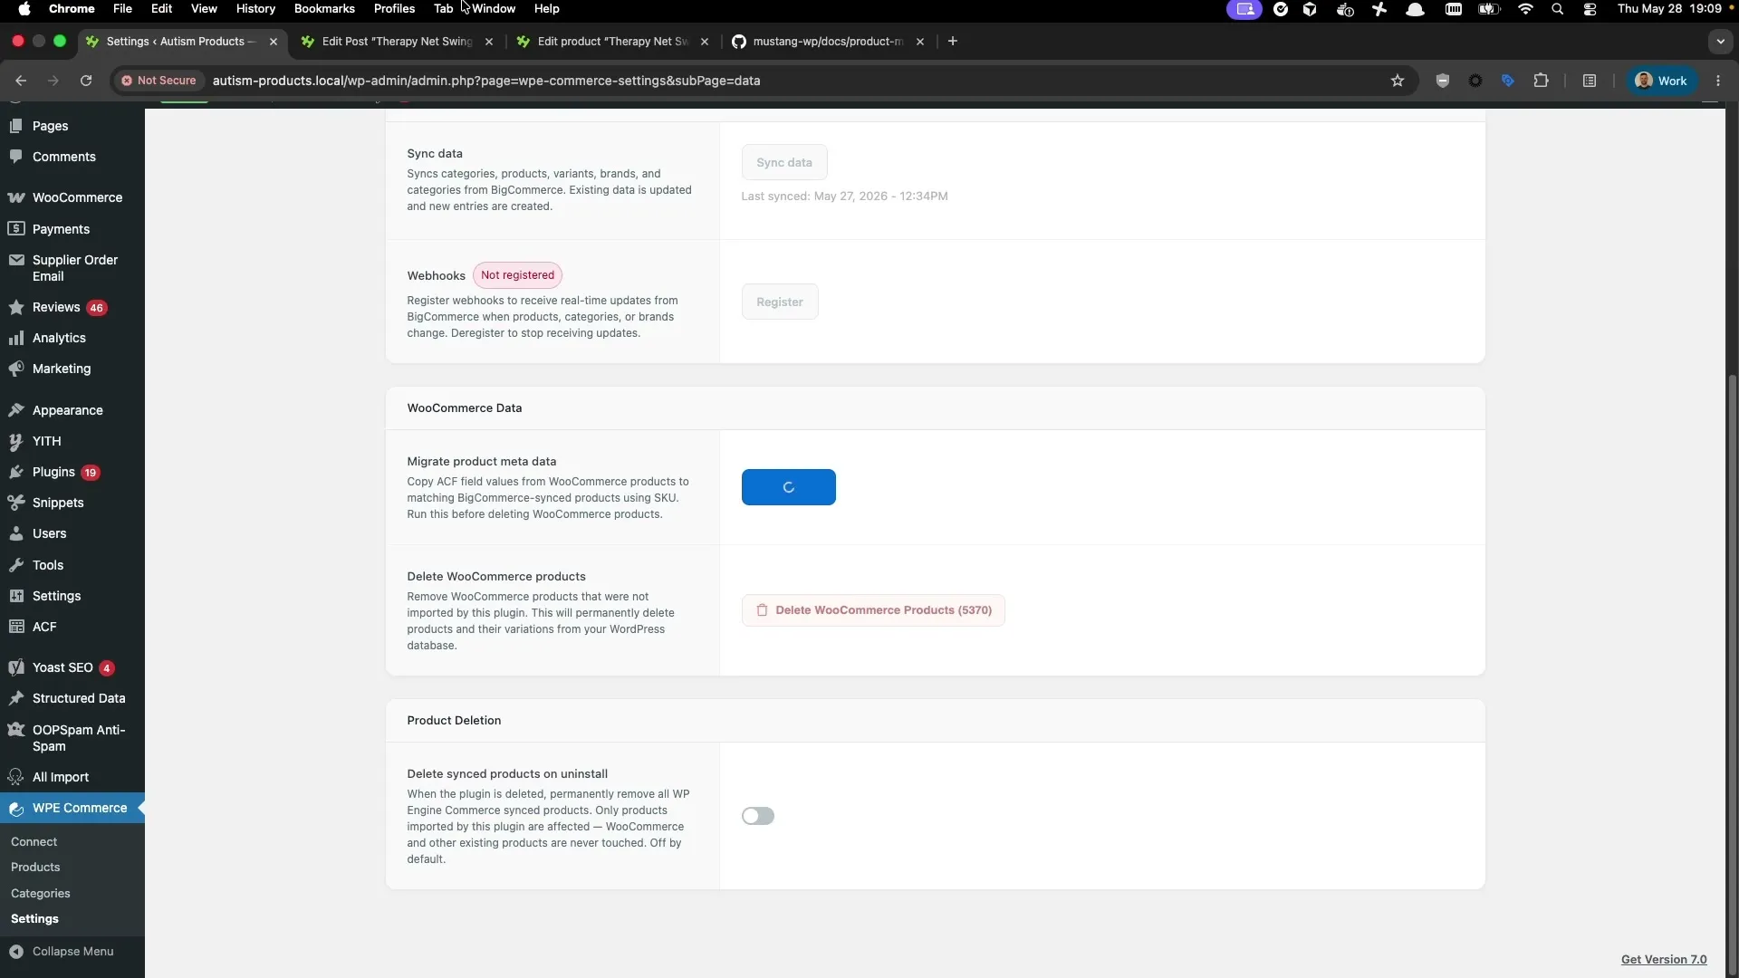This screenshot has width=1739, height=978.
Task: Open Chrome three-dot menu
Action: [x=1718, y=81]
